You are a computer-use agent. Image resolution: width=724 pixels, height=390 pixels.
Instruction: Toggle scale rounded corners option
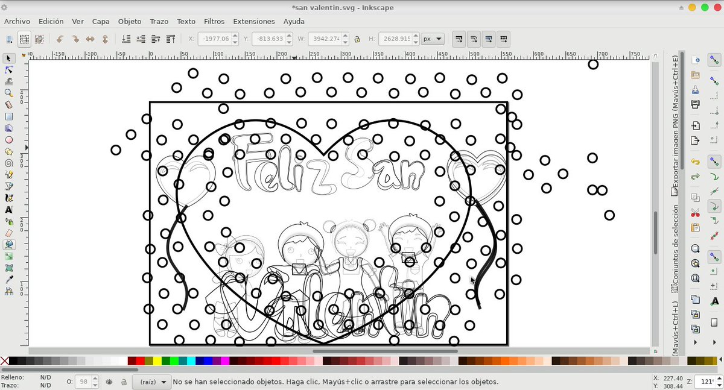click(474, 39)
